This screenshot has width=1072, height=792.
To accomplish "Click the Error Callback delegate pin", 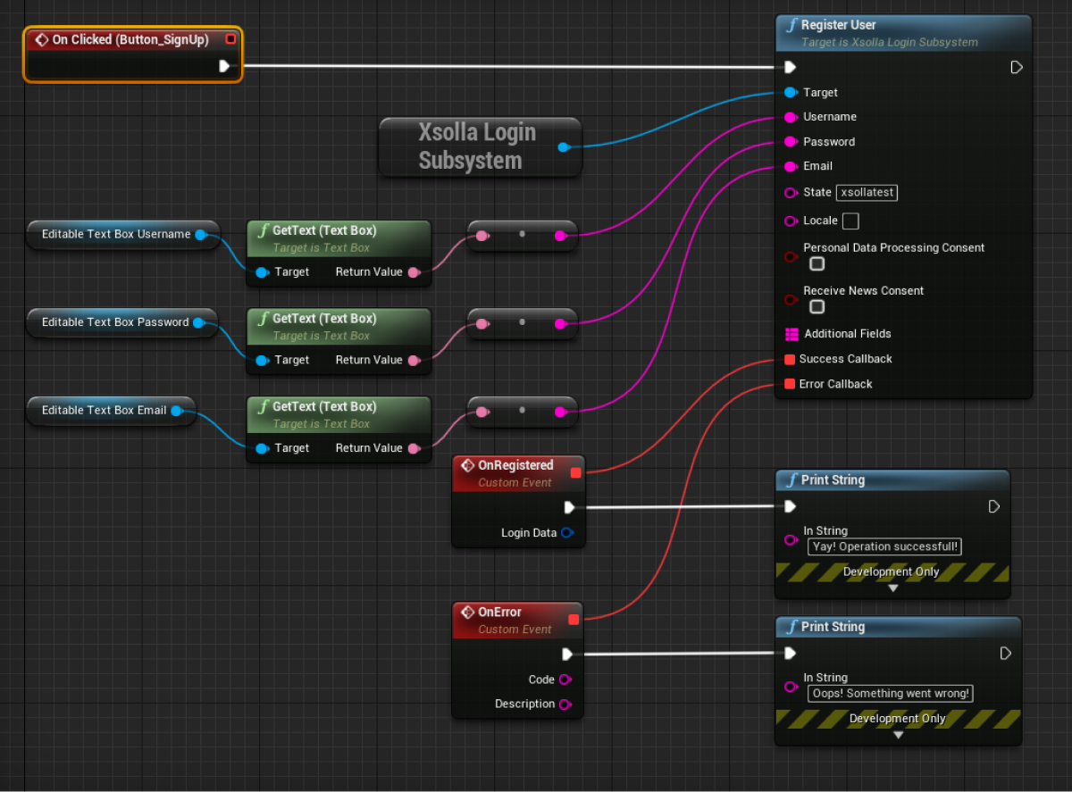I will [790, 384].
